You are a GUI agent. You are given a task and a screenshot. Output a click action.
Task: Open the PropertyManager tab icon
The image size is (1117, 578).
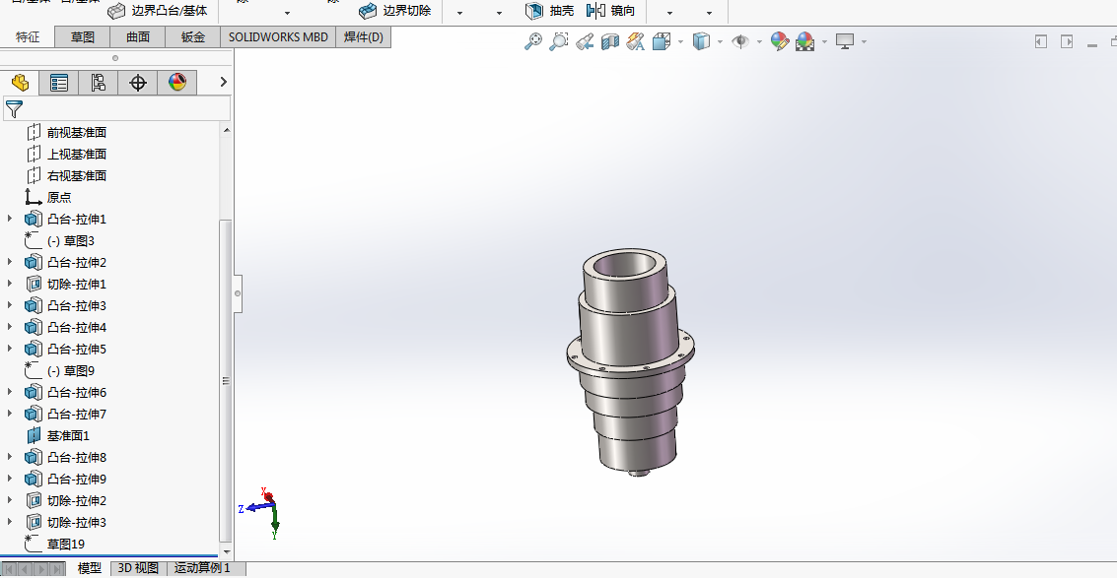[x=59, y=83]
